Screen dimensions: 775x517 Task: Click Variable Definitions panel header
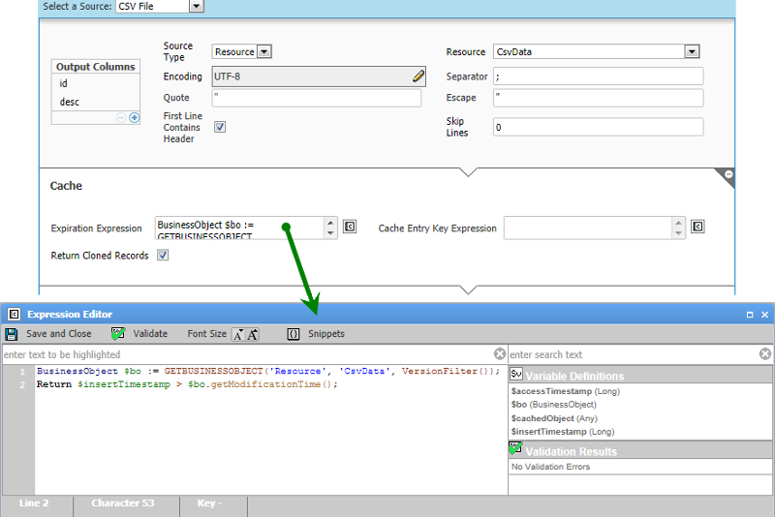click(640, 375)
